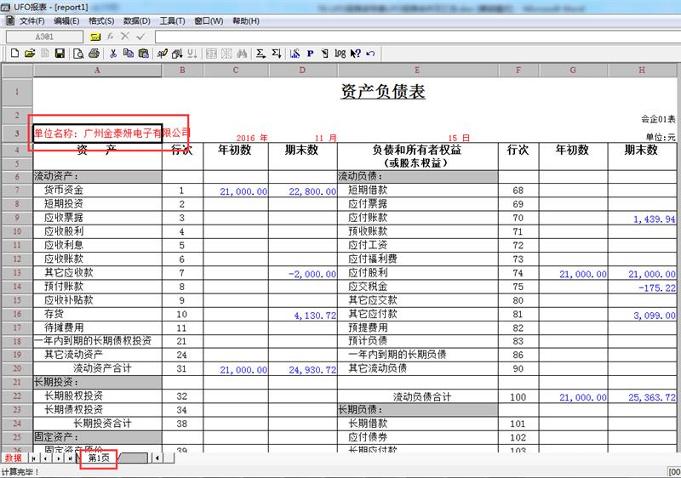Click the 3,099.00 value for 其它应付款
The width and height of the screenshot is (681, 478).
point(642,315)
